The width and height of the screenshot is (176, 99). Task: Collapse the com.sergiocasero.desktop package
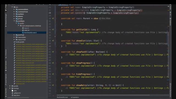[18, 26]
